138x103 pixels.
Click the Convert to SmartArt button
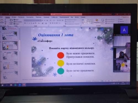point(72,24)
